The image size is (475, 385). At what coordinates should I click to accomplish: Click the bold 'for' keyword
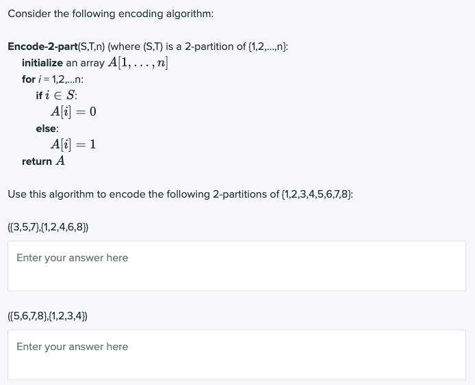coord(29,79)
